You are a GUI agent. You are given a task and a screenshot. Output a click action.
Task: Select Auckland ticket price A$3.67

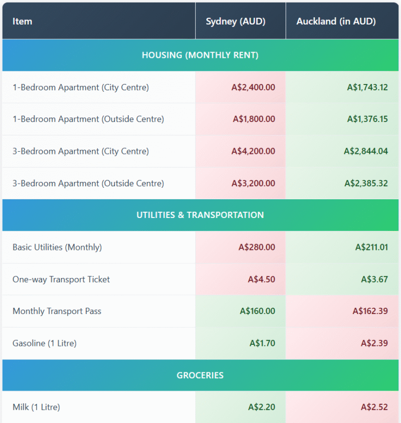(374, 279)
